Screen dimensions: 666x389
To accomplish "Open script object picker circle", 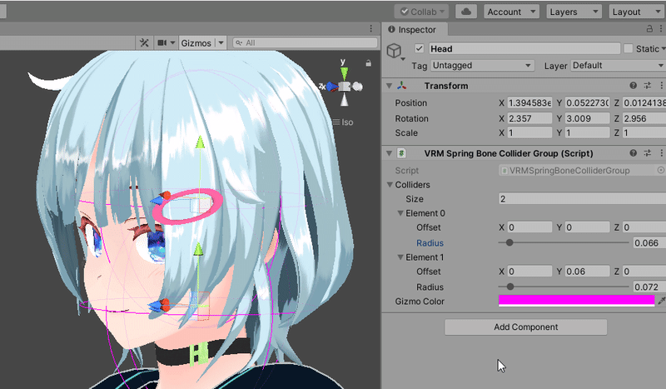I will [x=660, y=170].
